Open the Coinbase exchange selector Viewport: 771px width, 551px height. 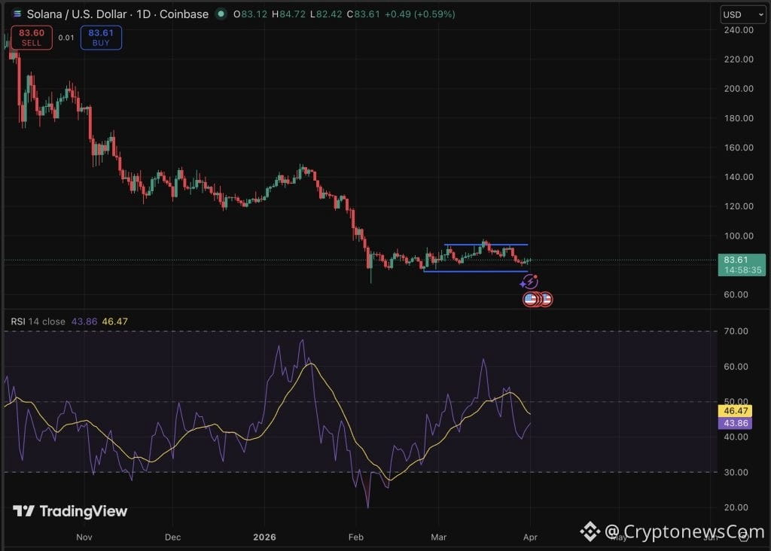point(184,14)
